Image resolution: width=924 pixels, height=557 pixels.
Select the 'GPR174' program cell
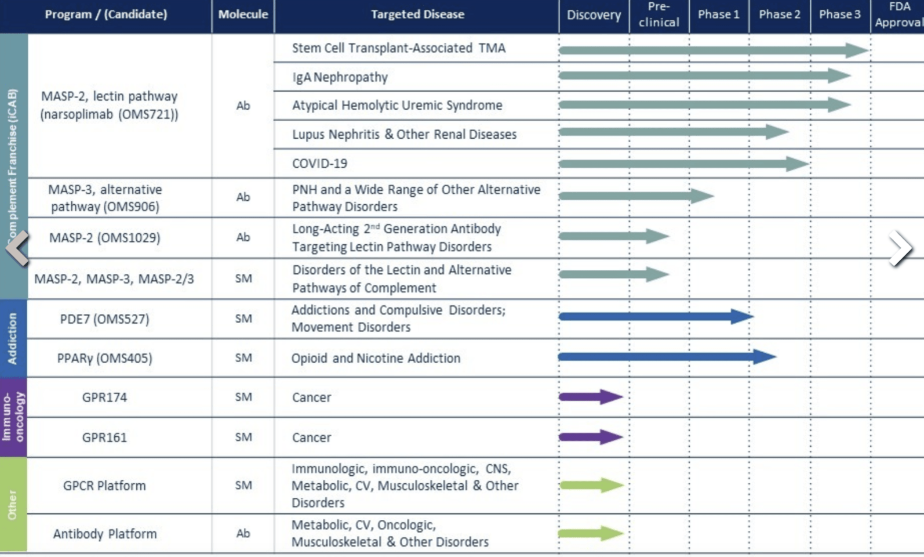click(104, 397)
